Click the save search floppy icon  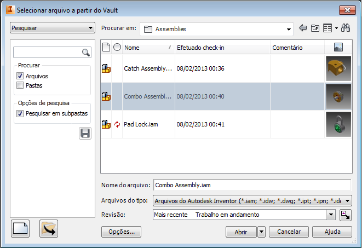(85, 133)
